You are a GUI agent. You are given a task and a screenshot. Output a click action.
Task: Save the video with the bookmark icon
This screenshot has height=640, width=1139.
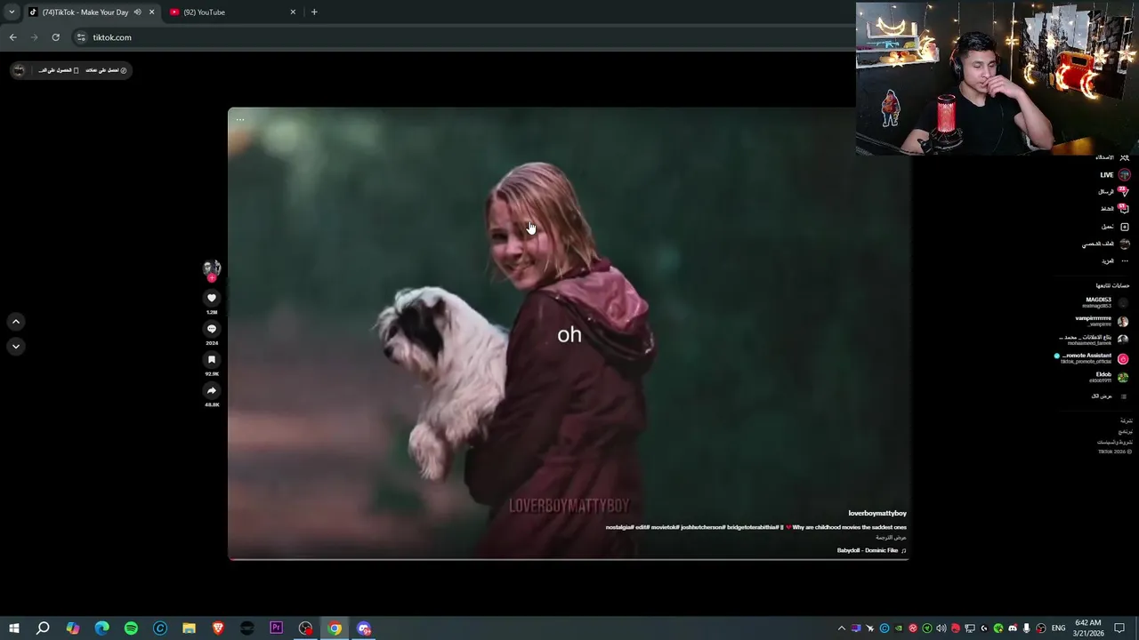click(212, 360)
